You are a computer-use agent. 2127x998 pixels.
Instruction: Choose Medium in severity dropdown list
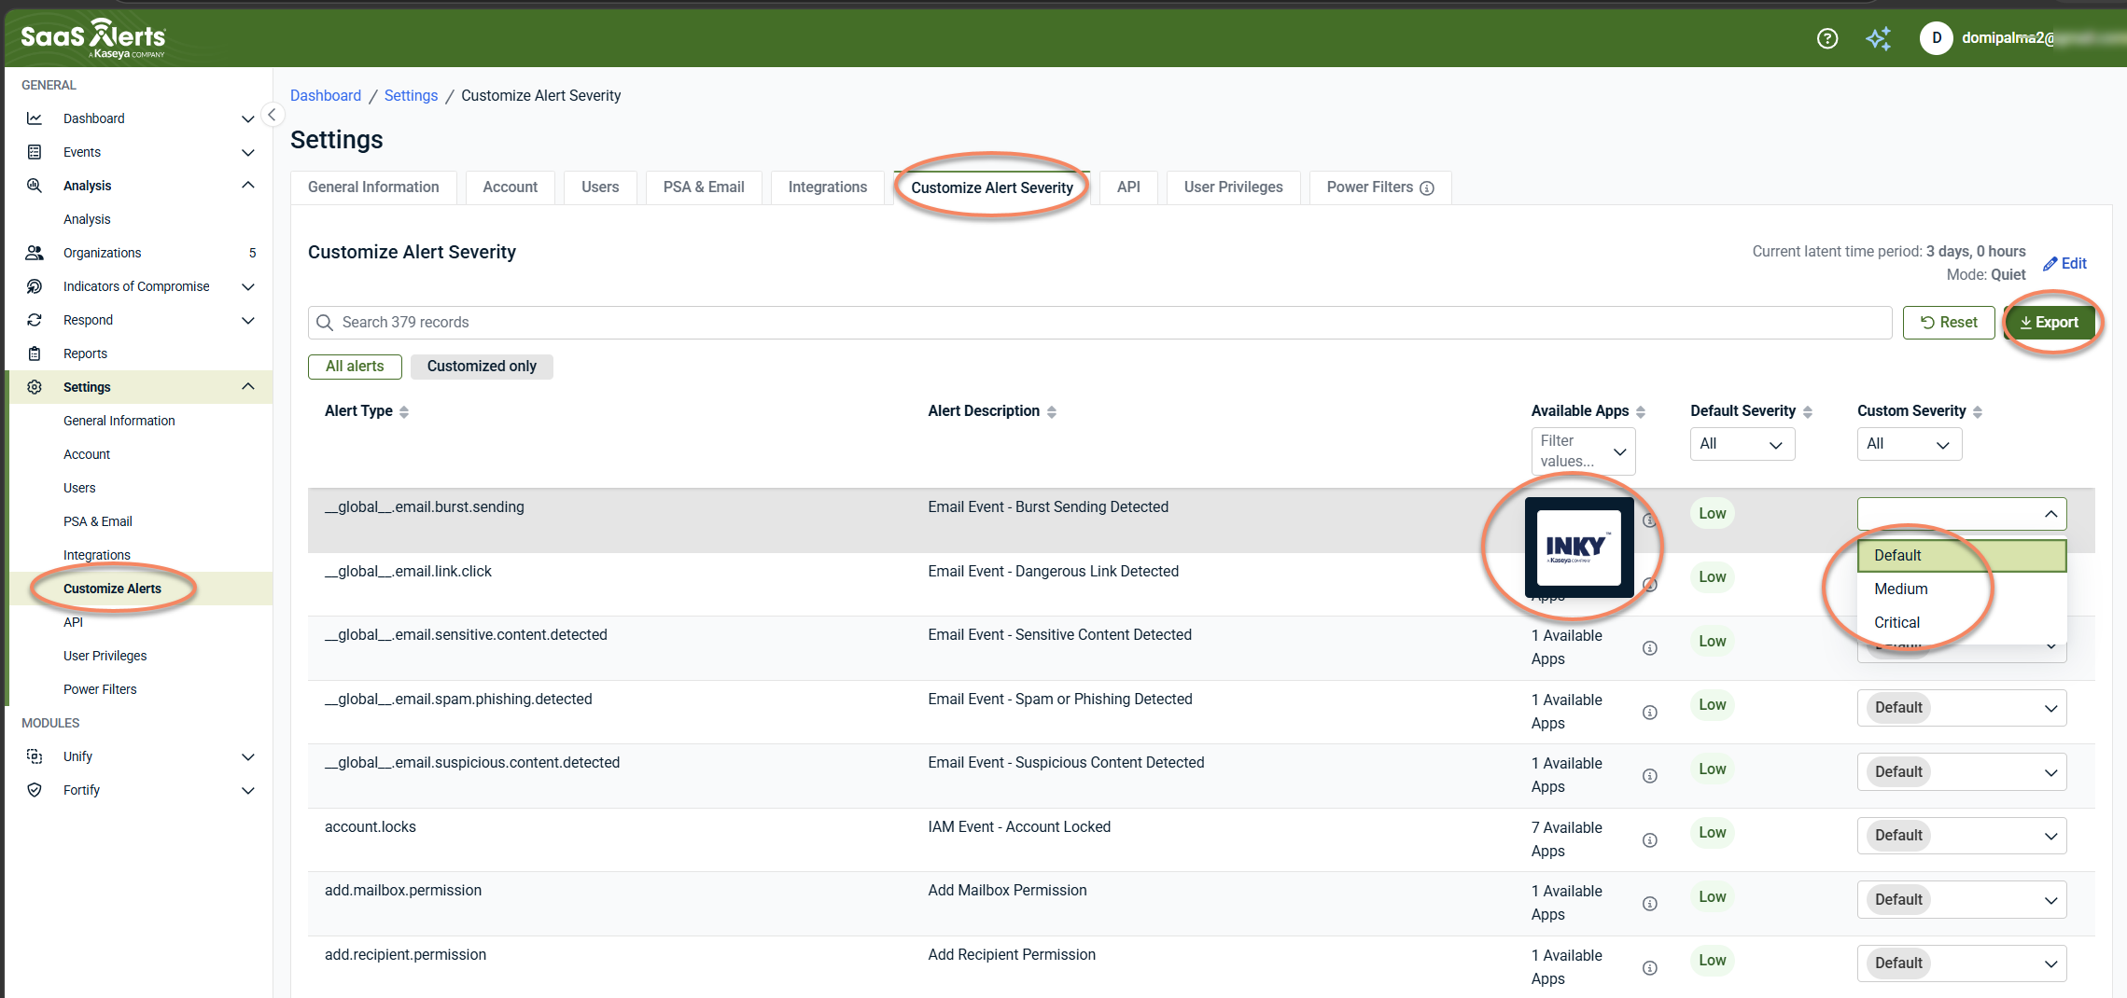pyautogui.click(x=1962, y=589)
